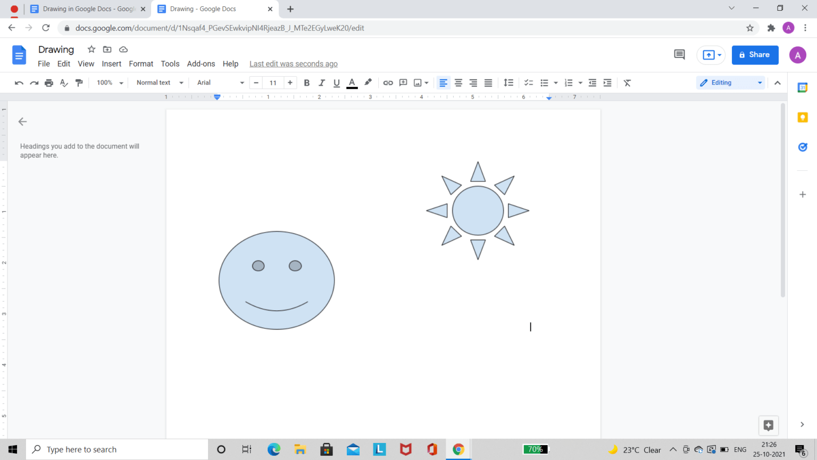Switch to the other Drawing document tab
Image resolution: width=817 pixels, height=460 pixels.
tap(85, 9)
